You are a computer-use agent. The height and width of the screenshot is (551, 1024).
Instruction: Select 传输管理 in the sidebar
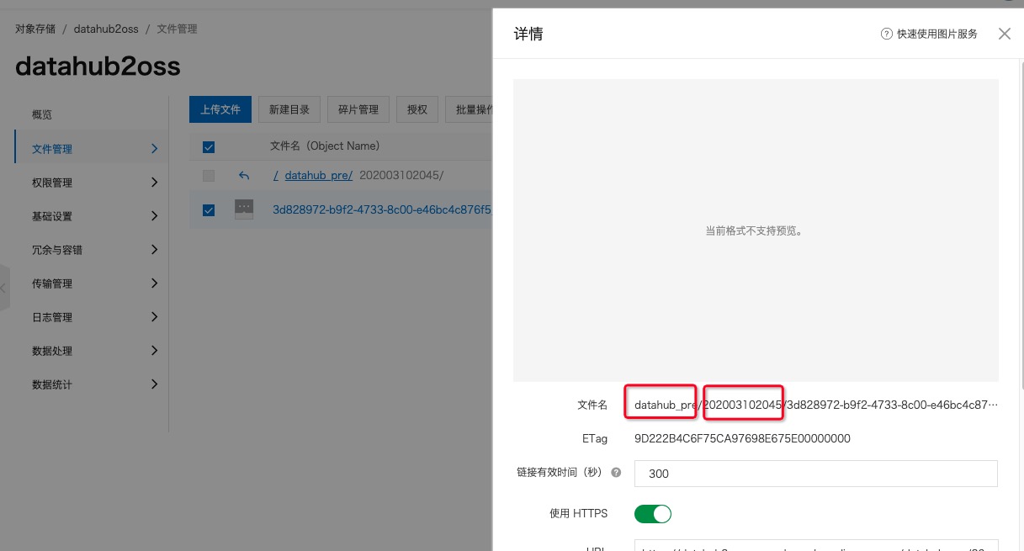[52, 283]
